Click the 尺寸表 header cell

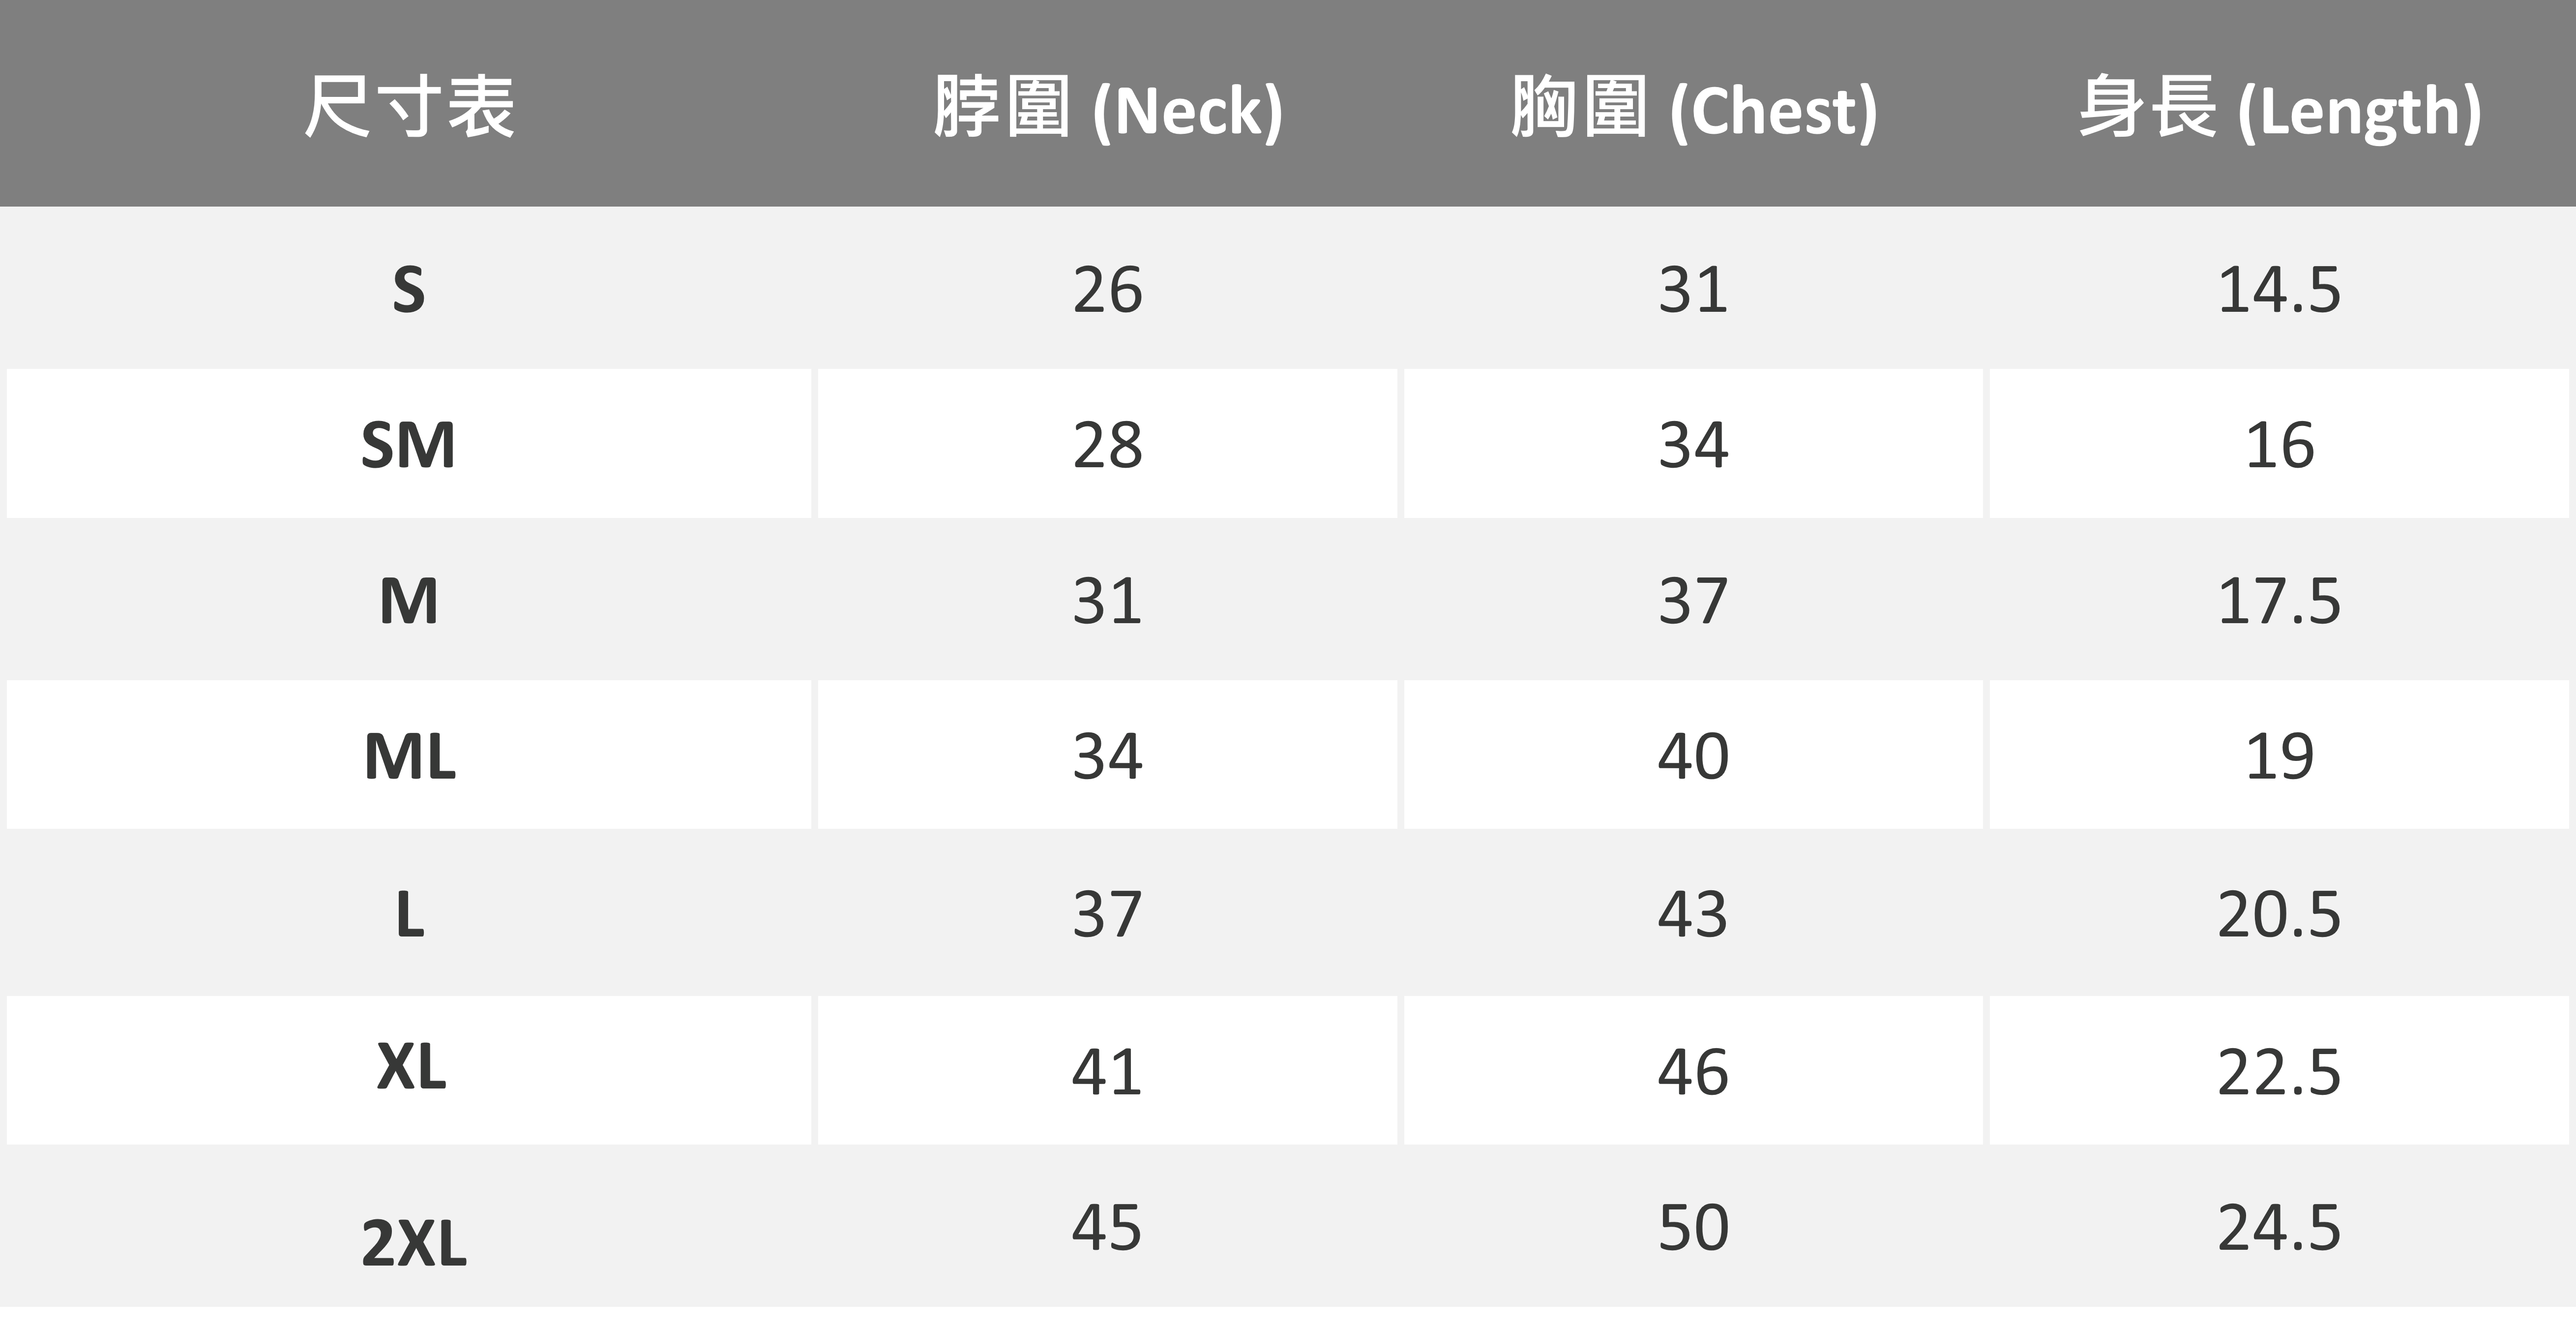[x=409, y=106]
